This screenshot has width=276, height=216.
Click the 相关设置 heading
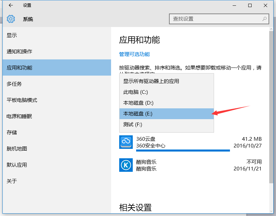(x=135, y=208)
